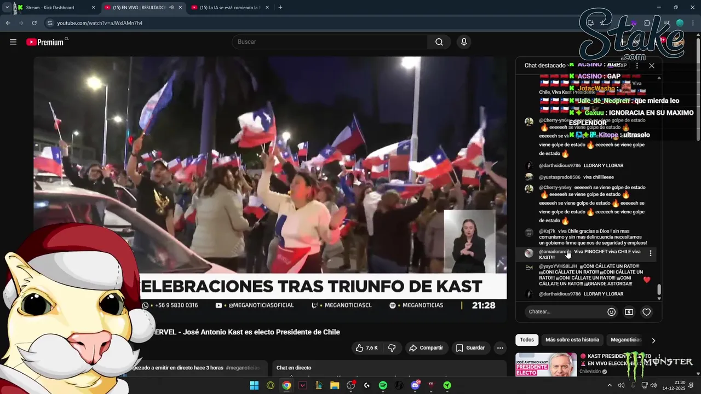Viewport: 701px width, 394px height.
Task: Open Logitech G HUB taskbar icon
Action: 367,385
